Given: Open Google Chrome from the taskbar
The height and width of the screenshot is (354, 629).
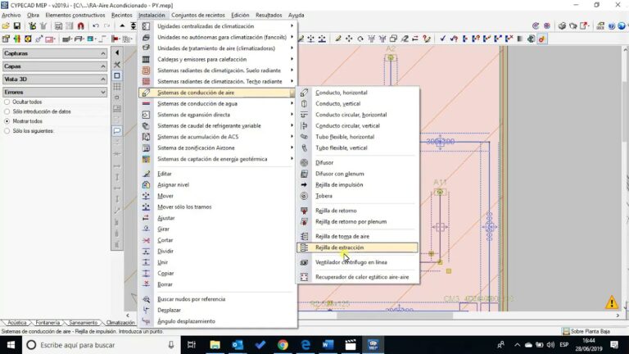Looking at the screenshot, I should (x=283, y=345).
